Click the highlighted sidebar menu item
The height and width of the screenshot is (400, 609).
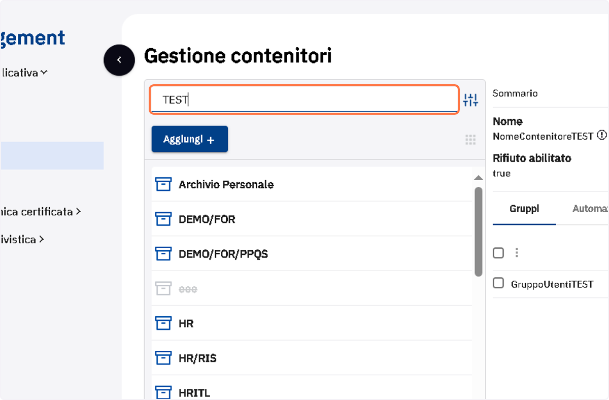point(52,155)
